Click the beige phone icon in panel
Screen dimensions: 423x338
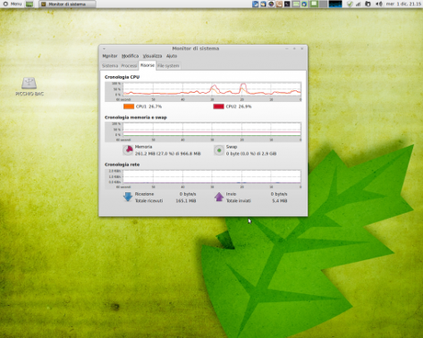click(280, 4)
